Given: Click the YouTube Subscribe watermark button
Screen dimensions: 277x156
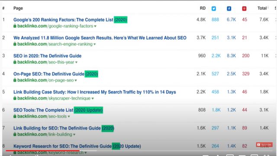Looking at the screenshot, I should pos(264,145).
